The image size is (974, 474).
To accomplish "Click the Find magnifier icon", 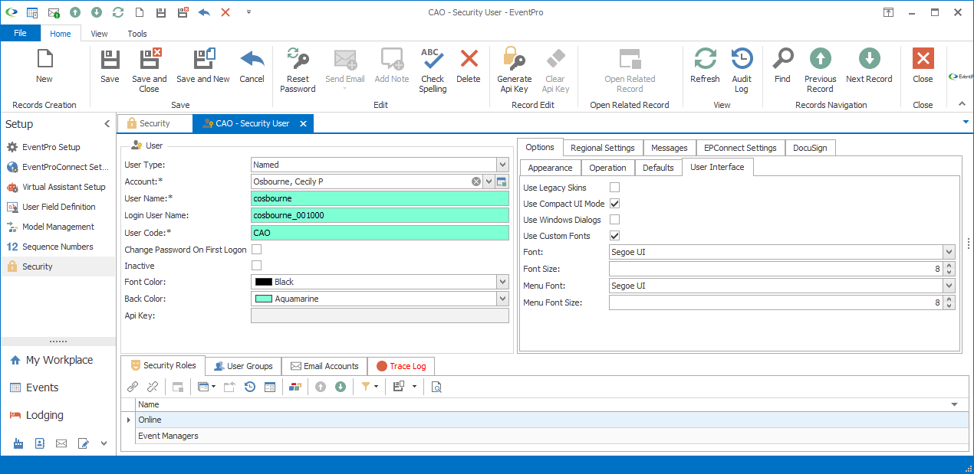I will point(782,60).
